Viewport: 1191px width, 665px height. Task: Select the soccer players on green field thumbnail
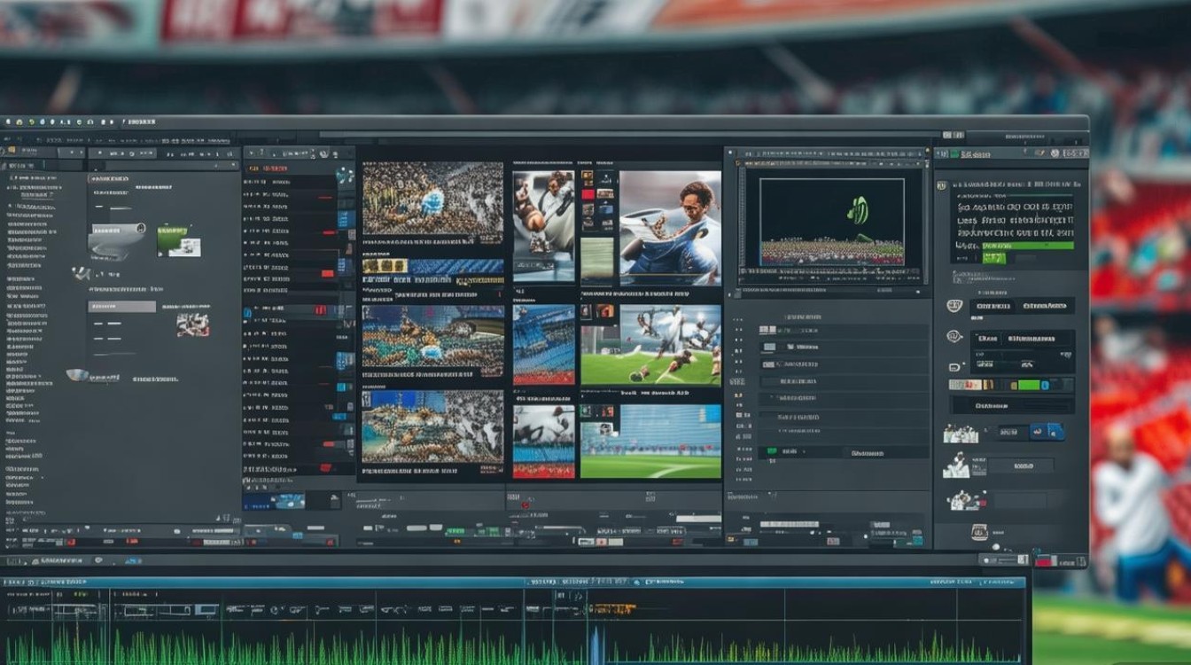pos(650,344)
